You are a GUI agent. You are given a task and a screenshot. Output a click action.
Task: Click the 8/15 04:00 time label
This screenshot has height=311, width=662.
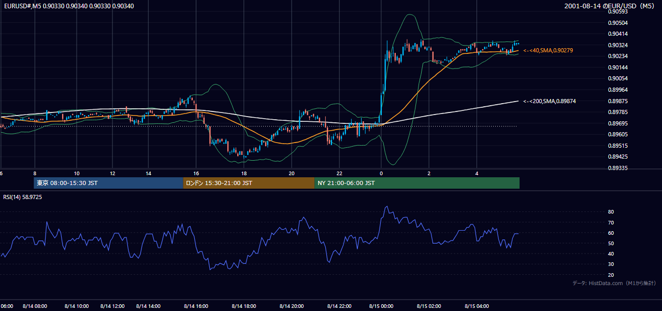coord(477,306)
